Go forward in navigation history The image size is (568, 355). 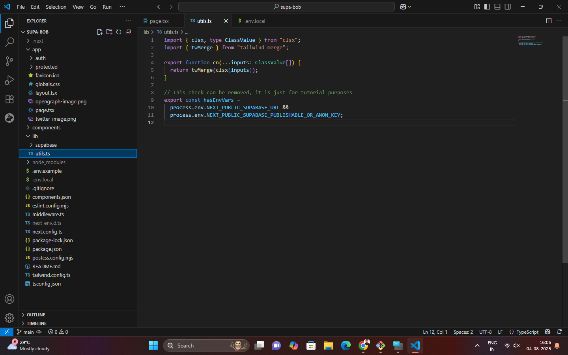point(170,7)
